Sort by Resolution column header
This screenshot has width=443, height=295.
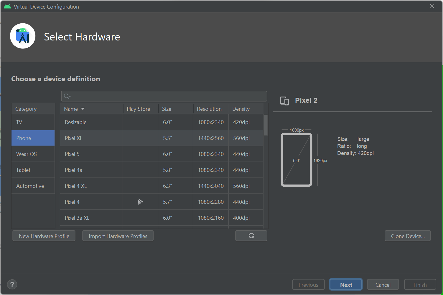pos(211,109)
